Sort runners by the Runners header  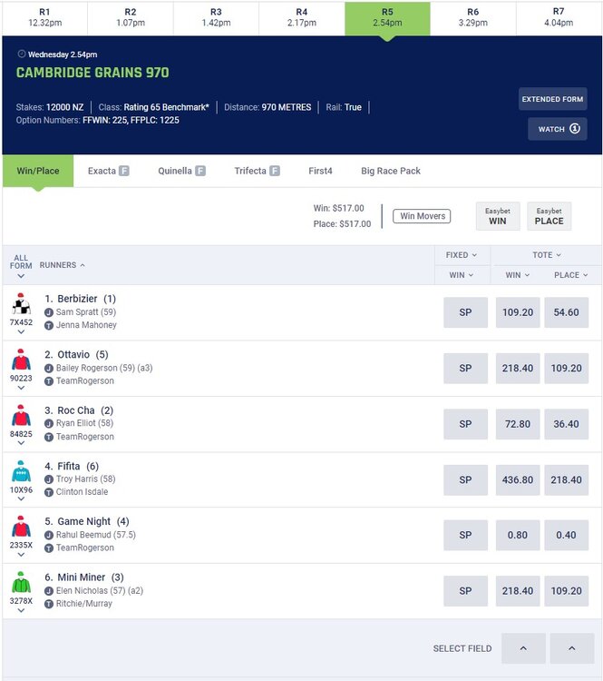pyautogui.click(x=63, y=265)
